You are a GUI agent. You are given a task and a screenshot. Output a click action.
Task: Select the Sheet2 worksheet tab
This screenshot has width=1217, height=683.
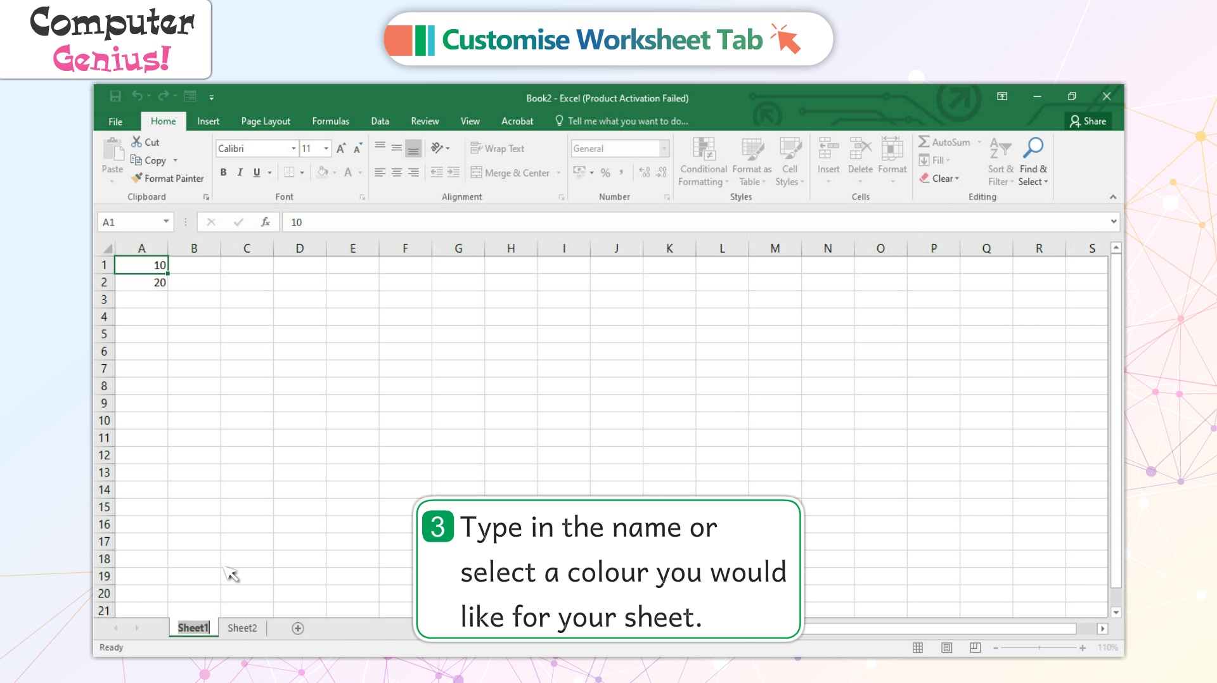pyautogui.click(x=242, y=628)
